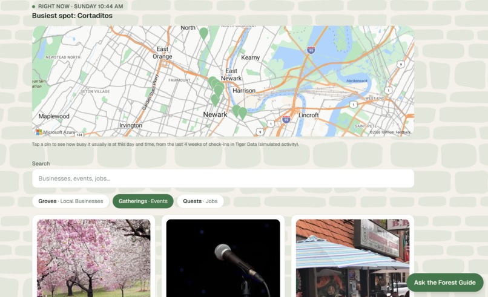488x297 pixels.
Task: Click the TomTom copyright link on the map
Action: coord(382,132)
